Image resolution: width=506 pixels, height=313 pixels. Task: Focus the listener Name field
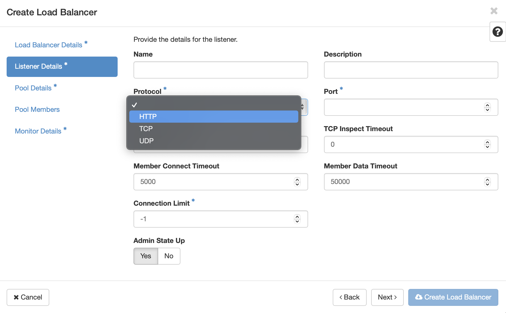221,70
